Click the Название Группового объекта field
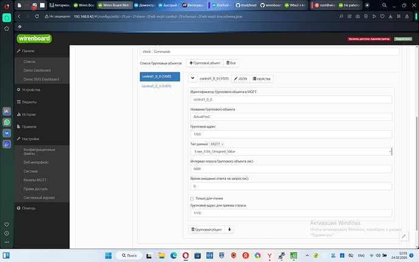419x262 pixels. tap(291, 117)
